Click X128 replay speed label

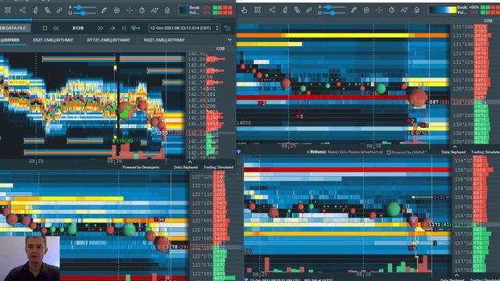(78, 28)
